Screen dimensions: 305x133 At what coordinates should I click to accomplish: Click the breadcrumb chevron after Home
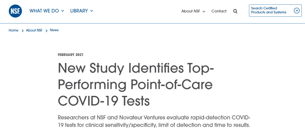tap(22, 31)
